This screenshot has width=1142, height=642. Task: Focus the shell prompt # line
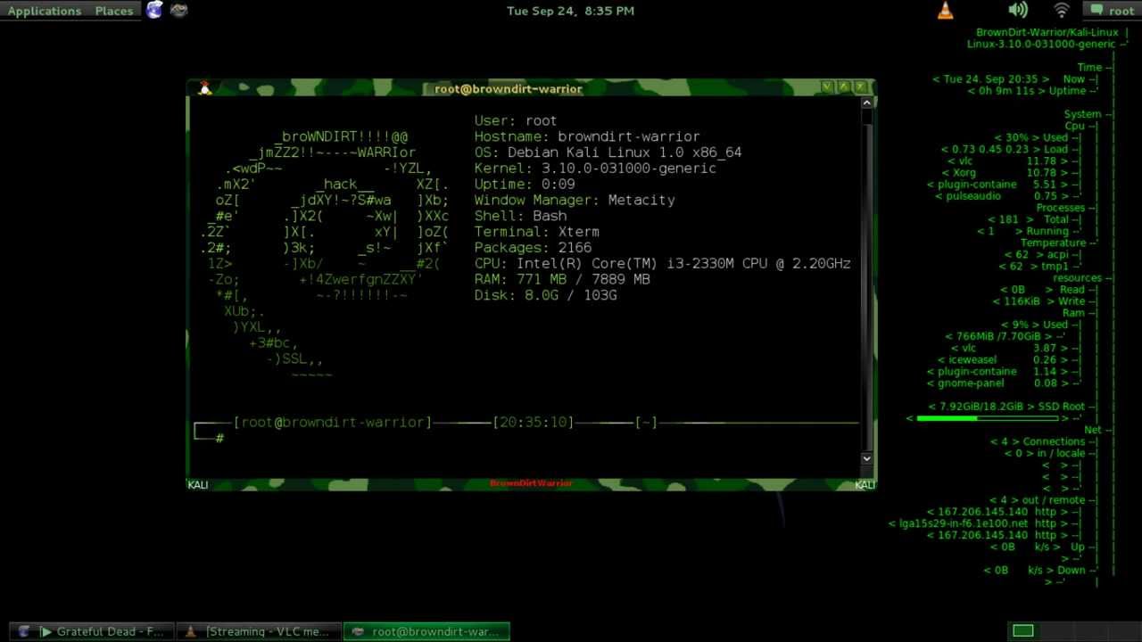[219, 438]
